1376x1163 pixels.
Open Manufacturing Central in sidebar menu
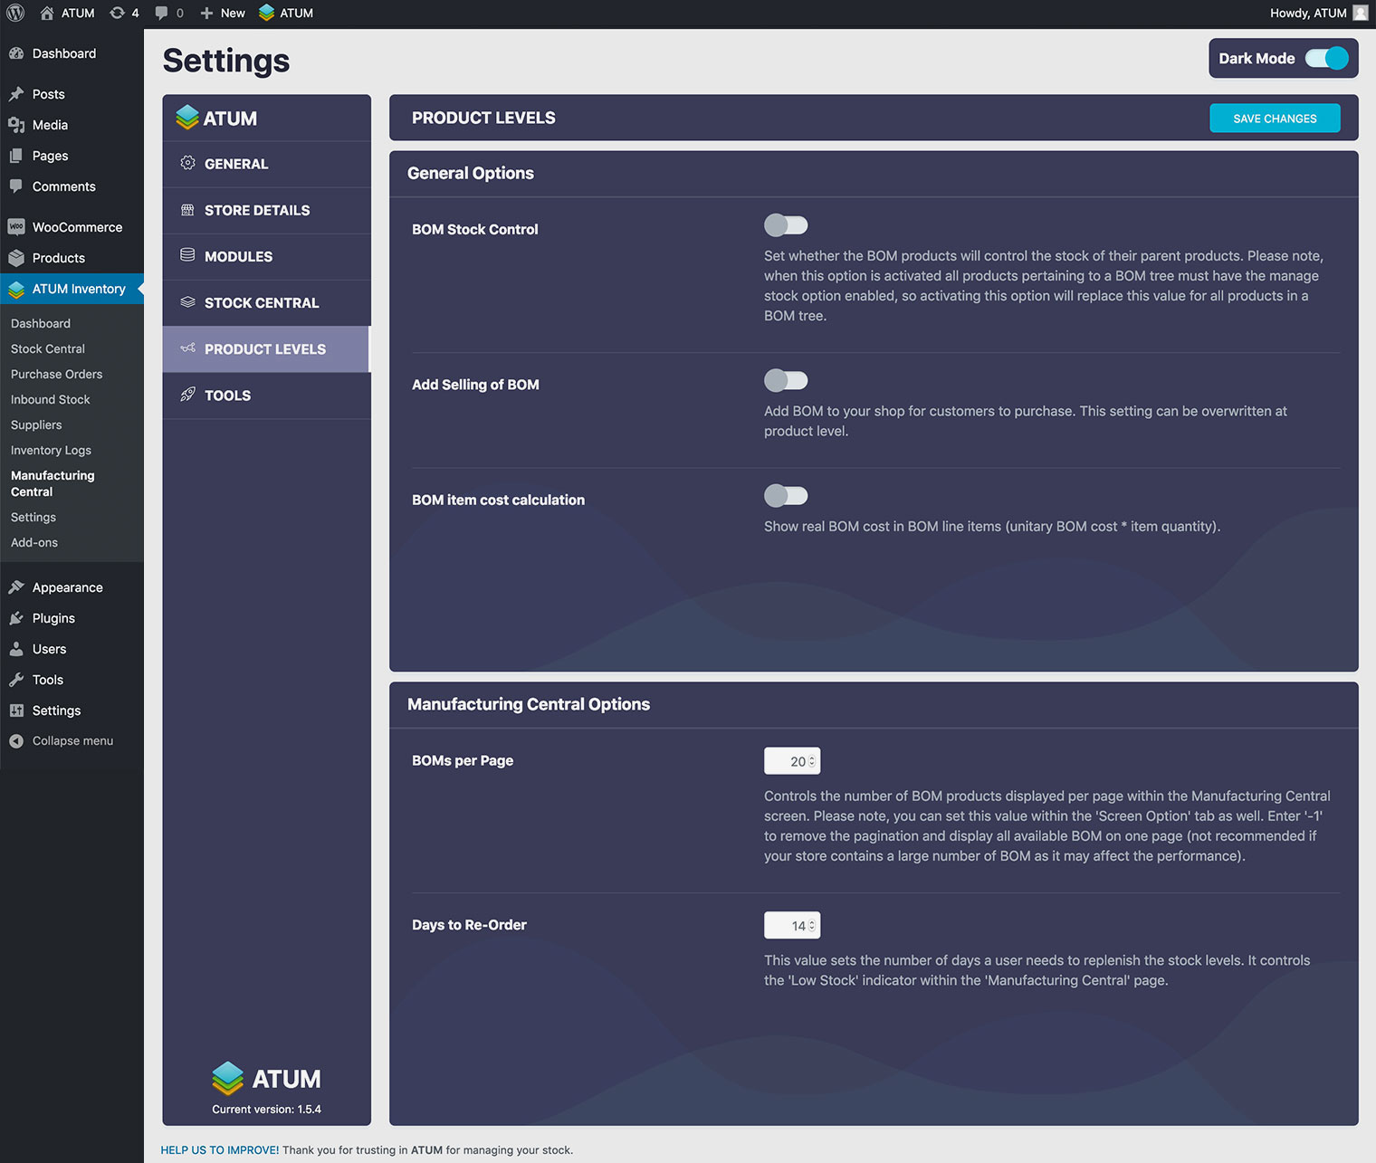coord(53,483)
